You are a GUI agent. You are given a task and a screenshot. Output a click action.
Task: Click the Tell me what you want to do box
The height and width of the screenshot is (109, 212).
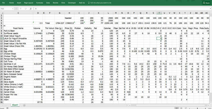tap(99, 3)
